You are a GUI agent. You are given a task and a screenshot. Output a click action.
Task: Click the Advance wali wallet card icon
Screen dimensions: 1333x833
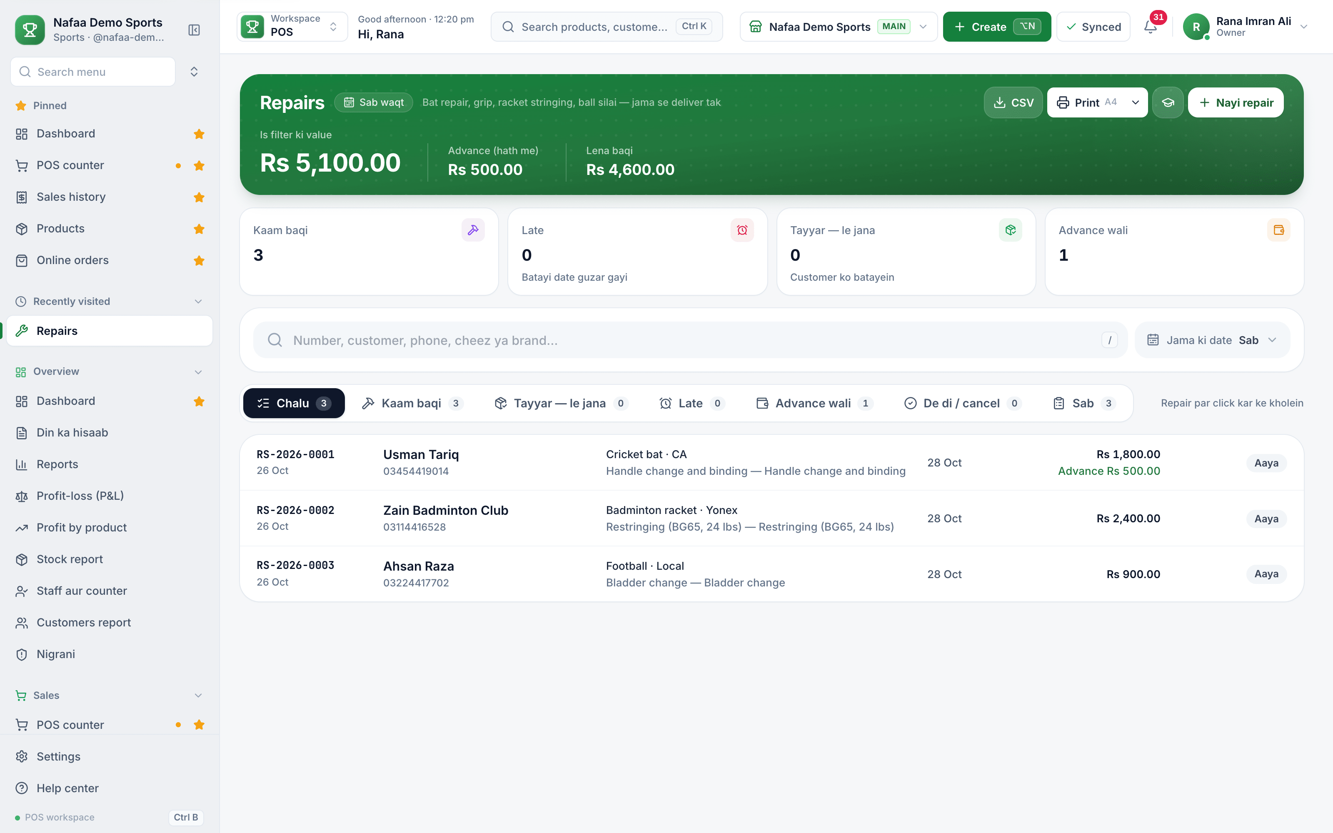click(1278, 230)
